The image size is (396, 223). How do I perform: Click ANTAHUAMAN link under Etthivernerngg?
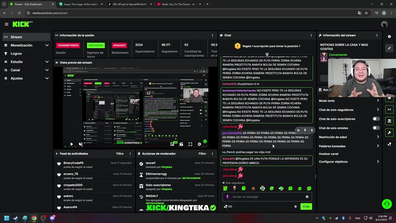click(191, 178)
